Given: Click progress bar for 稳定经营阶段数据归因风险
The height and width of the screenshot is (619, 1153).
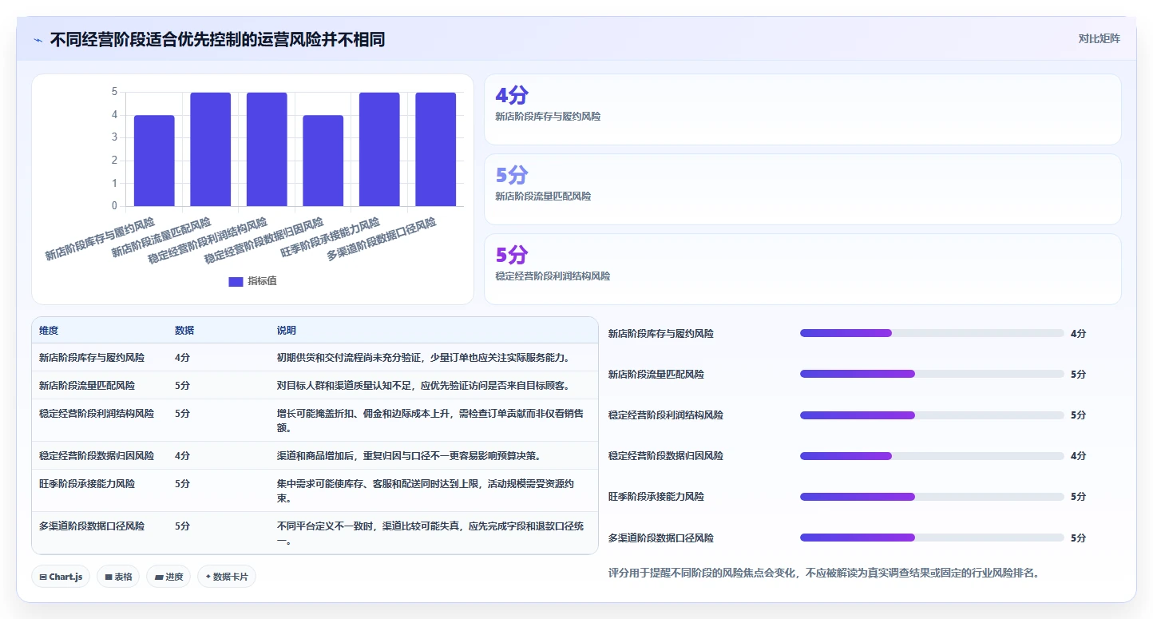Looking at the screenshot, I should click(x=932, y=456).
